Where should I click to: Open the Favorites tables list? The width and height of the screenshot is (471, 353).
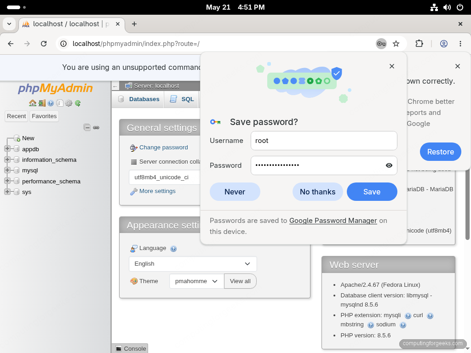(44, 116)
